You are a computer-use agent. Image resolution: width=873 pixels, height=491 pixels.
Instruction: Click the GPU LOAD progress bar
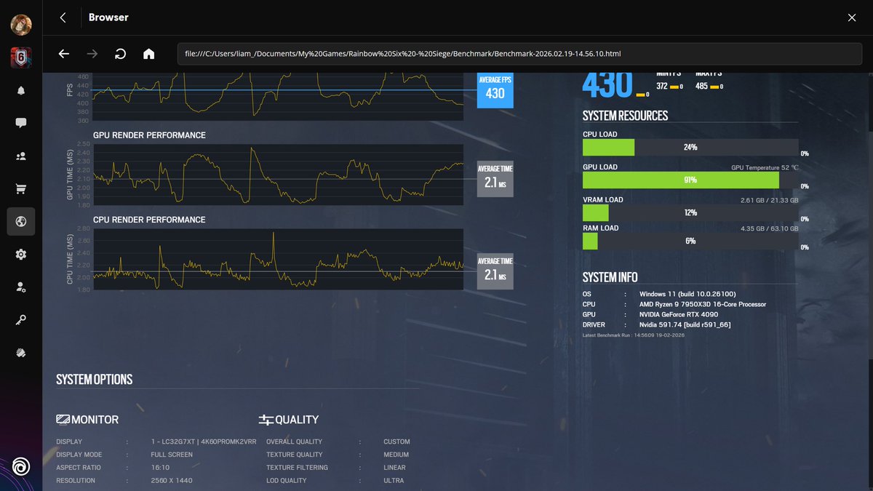pyautogui.click(x=690, y=180)
